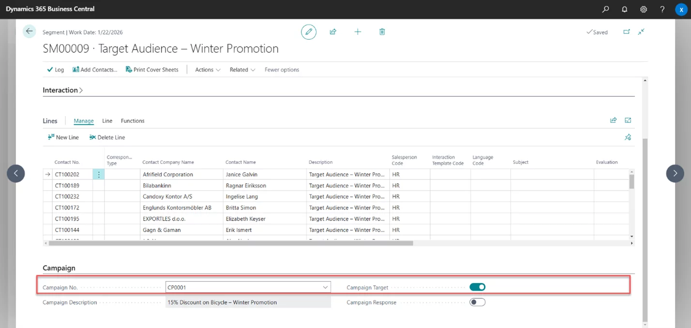Viewport: 691px width, 328px height.
Task: Open the settings gear icon
Action: coord(644,9)
